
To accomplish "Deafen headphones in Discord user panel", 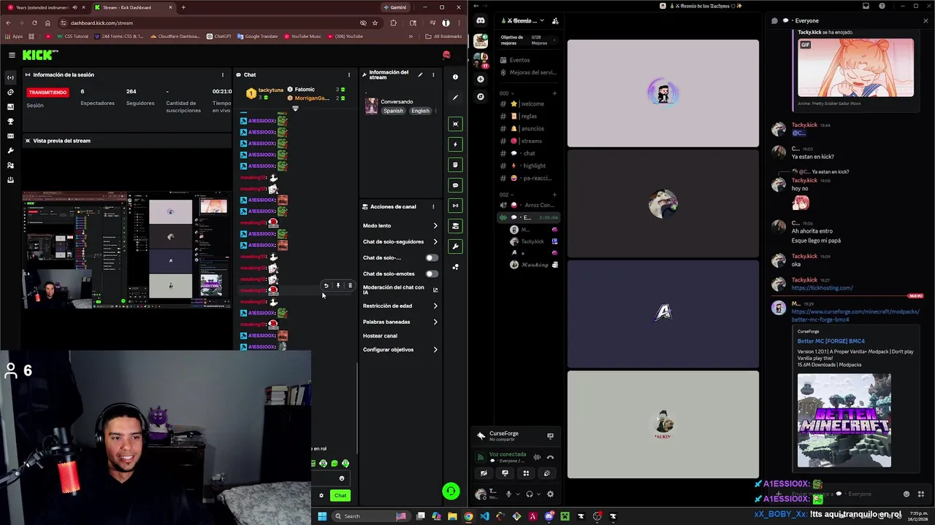I will pyautogui.click(x=530, y=494).
